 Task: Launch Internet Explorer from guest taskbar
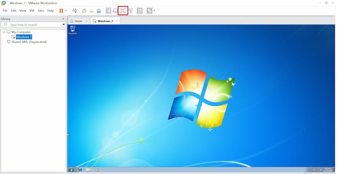(x=80, y=170)
